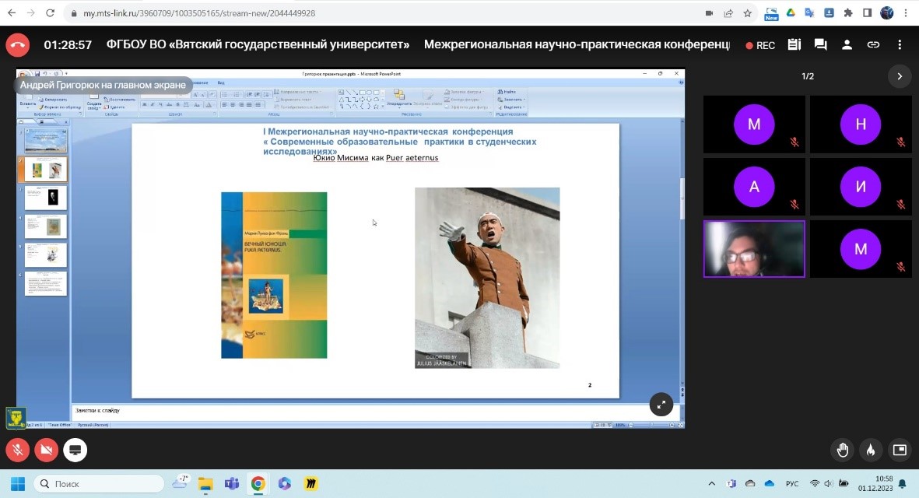Open the Chrome extensions puzzle menu
Viewport: 919px width, 498px height.
click(x=848, y=13)
